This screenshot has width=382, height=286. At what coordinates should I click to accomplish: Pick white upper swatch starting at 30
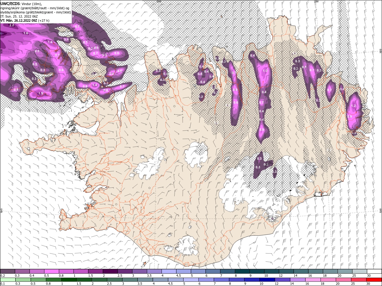(374, 271)
